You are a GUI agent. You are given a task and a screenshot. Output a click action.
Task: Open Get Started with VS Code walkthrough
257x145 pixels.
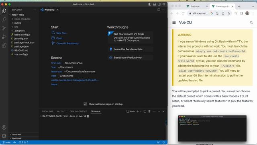coord(130,37)
